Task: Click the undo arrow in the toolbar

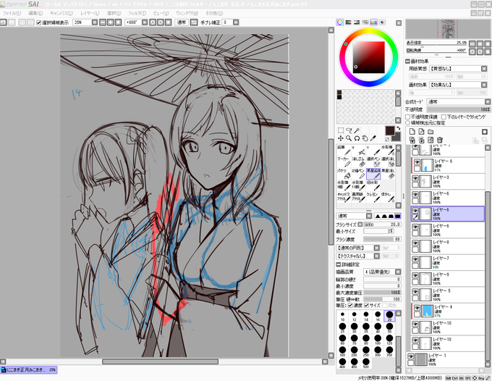Action: click(x=3, y=22)
